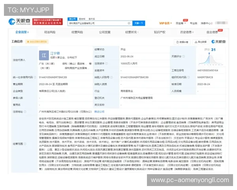Viewport: 237px width, 190px height.
Task: Click the 注册资本 help question icon
Action: click(x=106, y=63)
